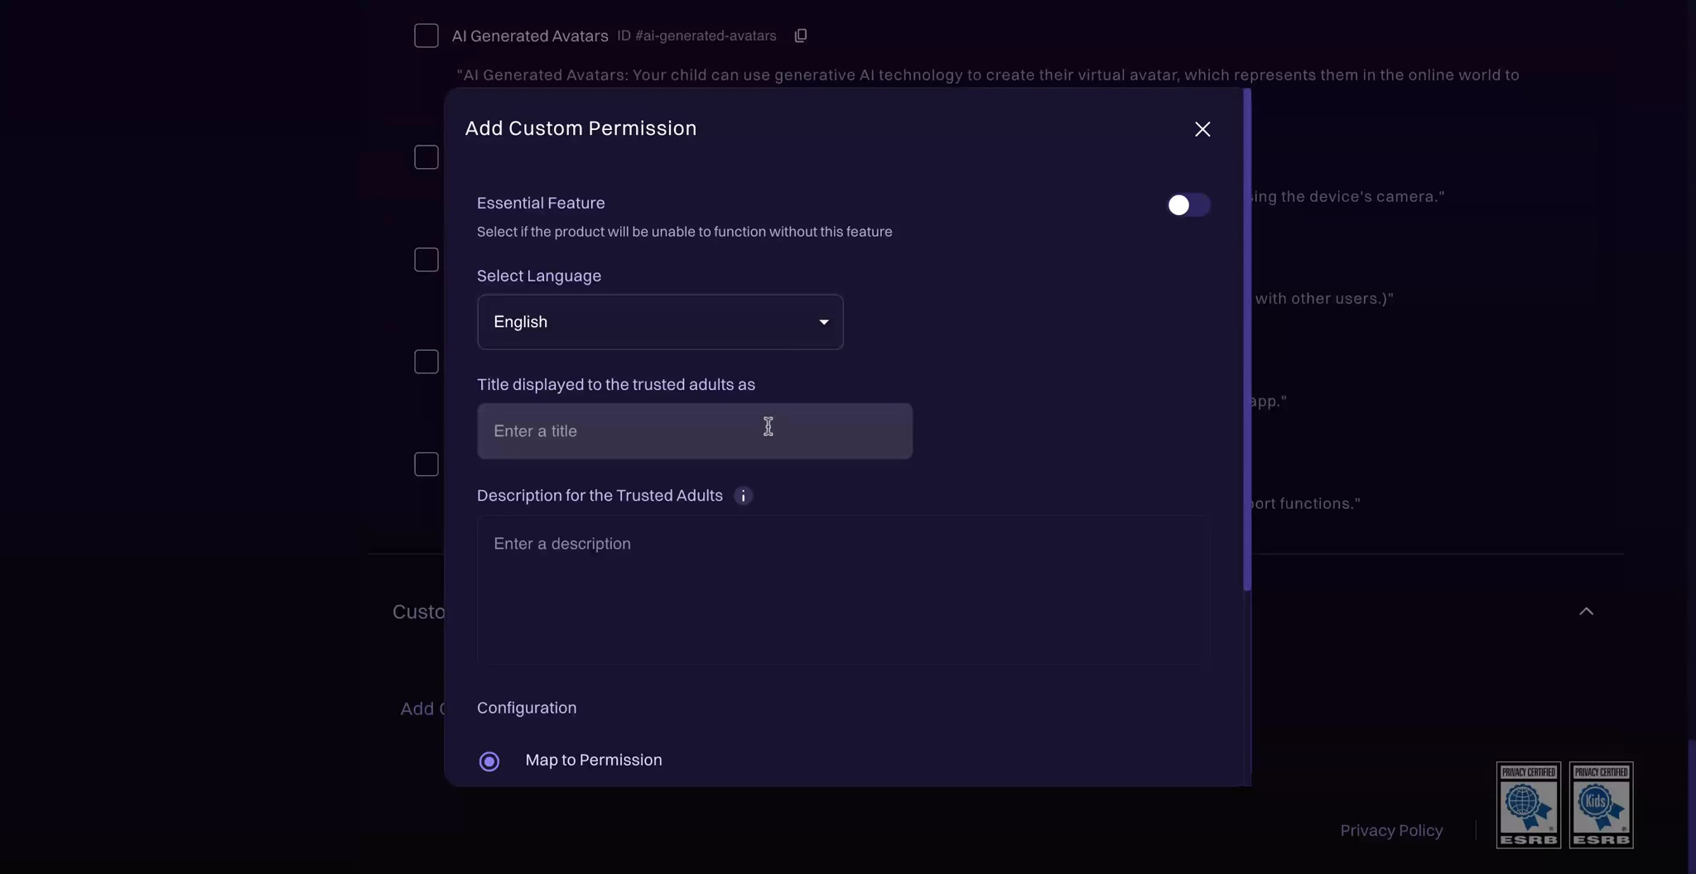The width and height of the screenshot is (1696, 874).
Task: Check the AI Generated Avatars checkbox
Action: pos(426,36)
